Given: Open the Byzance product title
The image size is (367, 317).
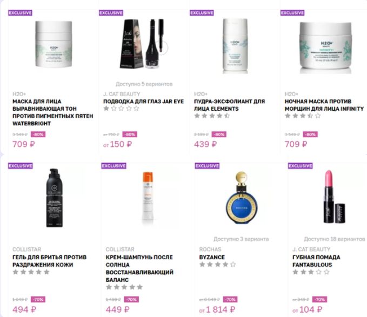Looking at the screenshot, I should coord(212,257).
